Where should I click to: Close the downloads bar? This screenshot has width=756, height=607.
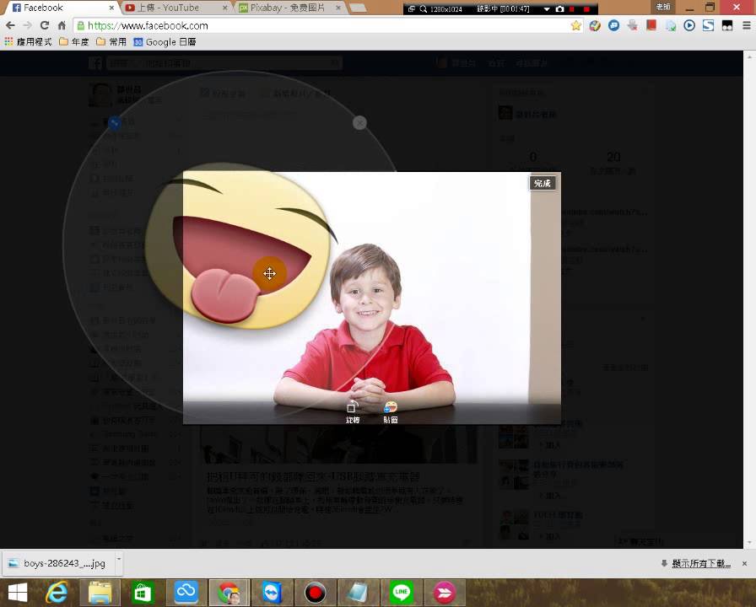point(745,564)
